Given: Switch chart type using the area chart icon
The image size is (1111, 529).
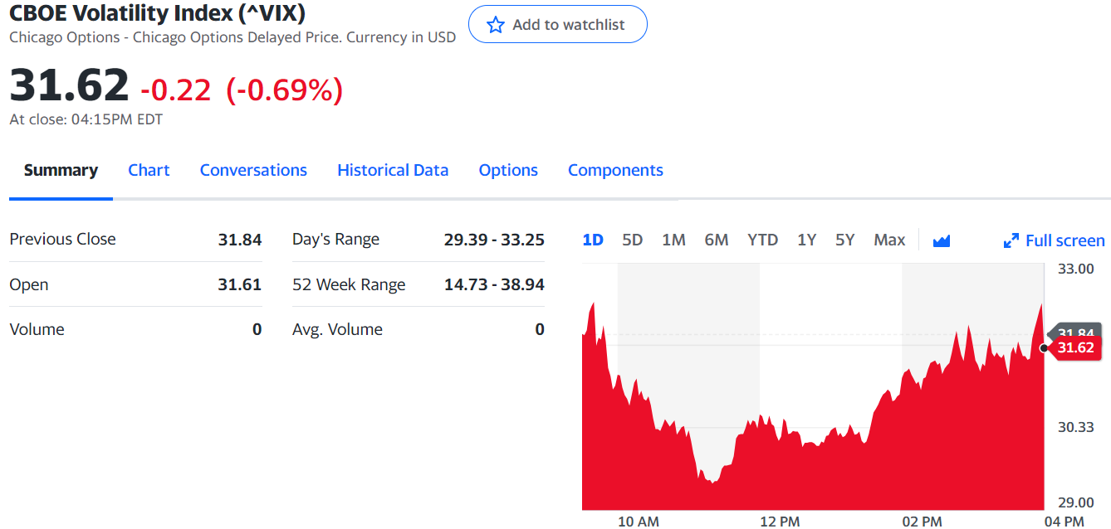Looking at the screenshot, I should tap(941, 240).
